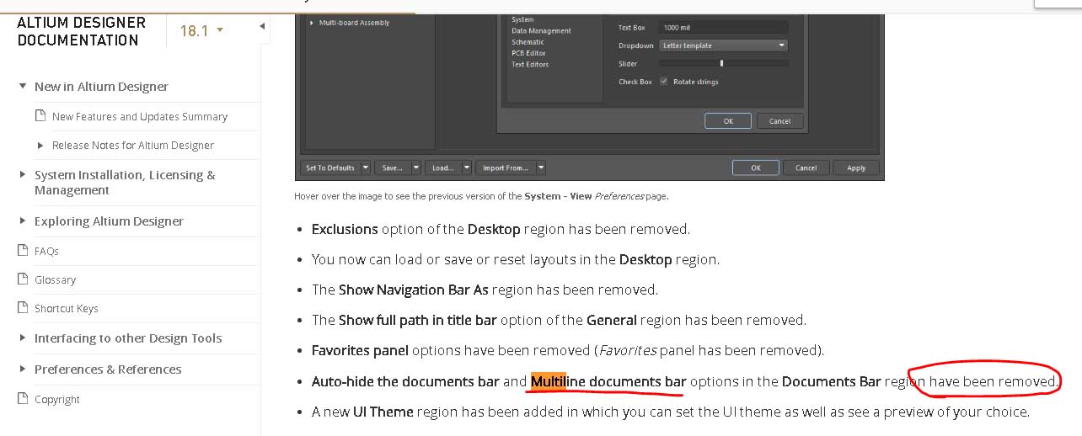This screenshot has width=1082, height=436.
Task: Open the Import From arrow menu
Action: click(x=541, y=167)
